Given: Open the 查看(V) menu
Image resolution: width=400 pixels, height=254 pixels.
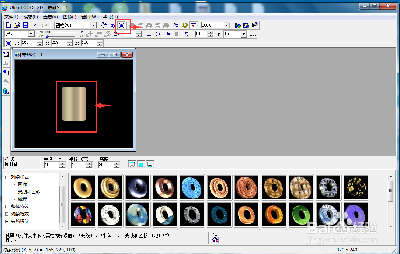Looking at the screenshot, I should 50,17.
